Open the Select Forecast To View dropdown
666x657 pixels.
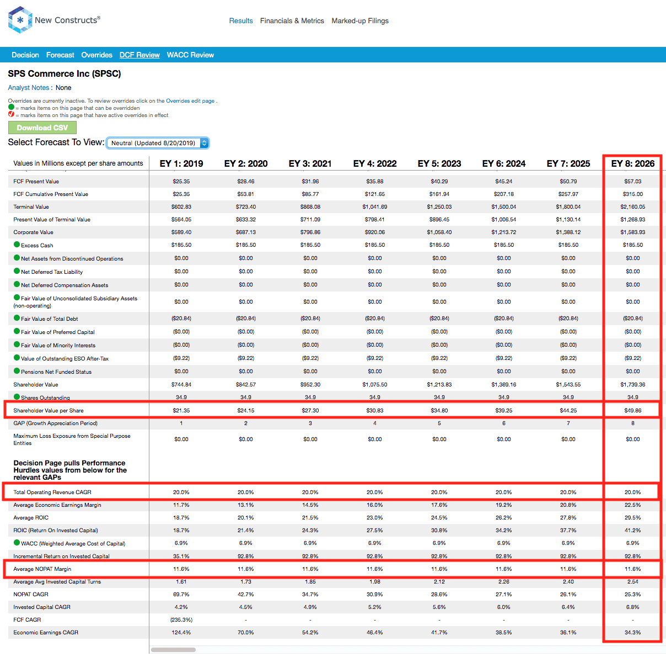coord(158,143)
